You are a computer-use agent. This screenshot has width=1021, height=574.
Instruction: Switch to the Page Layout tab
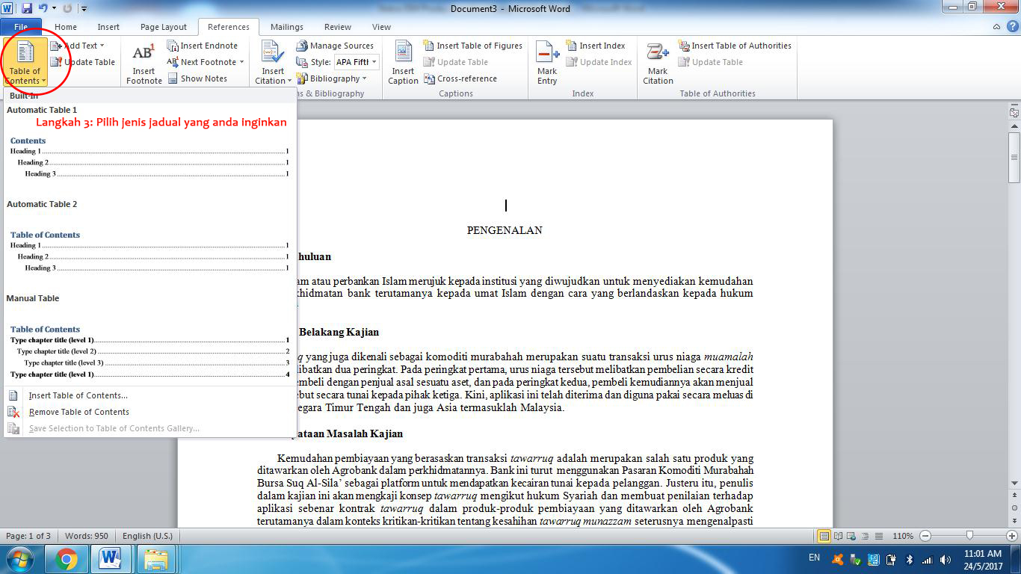(x=164, y=27)
